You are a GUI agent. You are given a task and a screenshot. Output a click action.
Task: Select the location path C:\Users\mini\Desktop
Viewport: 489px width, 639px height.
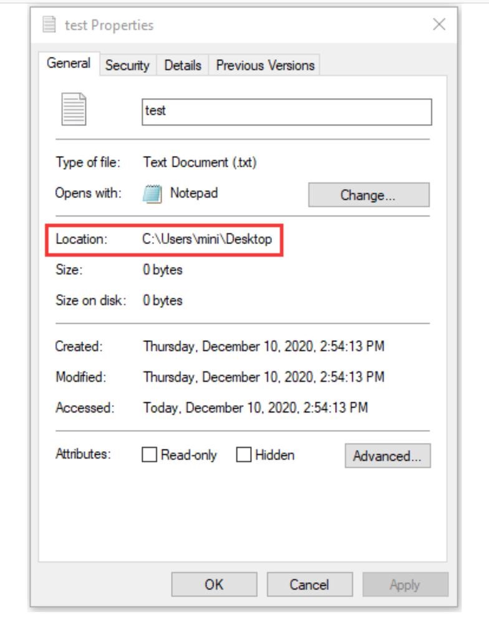(207, 239)
